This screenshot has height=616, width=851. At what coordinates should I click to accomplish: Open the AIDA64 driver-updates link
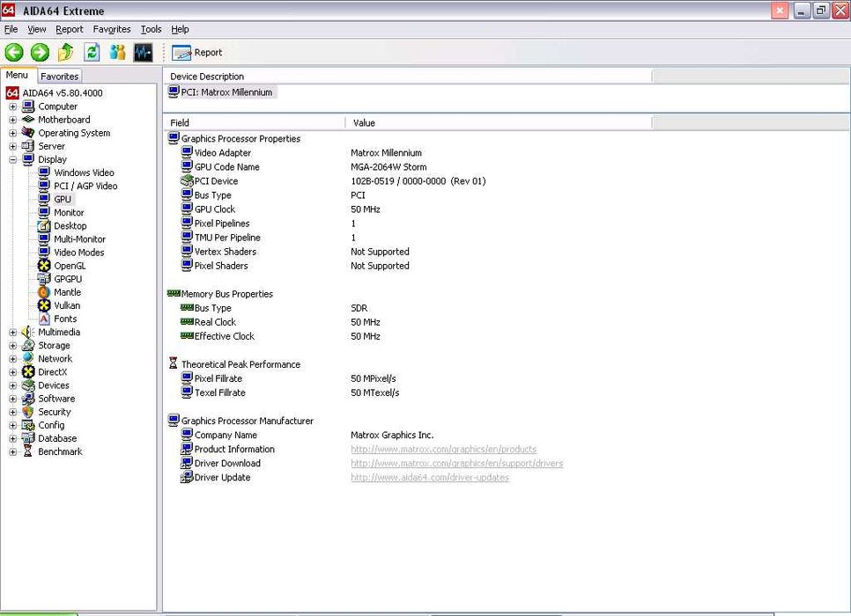coord(430,478)
